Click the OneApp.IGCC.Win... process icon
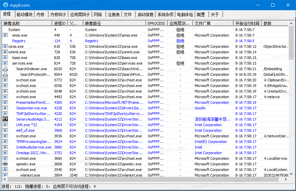Viewport: 296px width, 191px height. pyautogui.click(x=5, y=153)
